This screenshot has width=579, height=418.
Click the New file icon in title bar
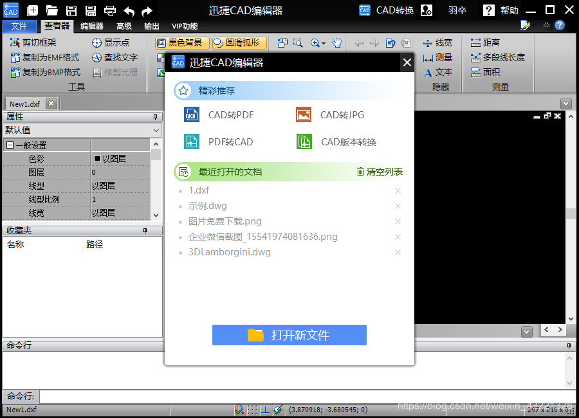pos(33,10)
